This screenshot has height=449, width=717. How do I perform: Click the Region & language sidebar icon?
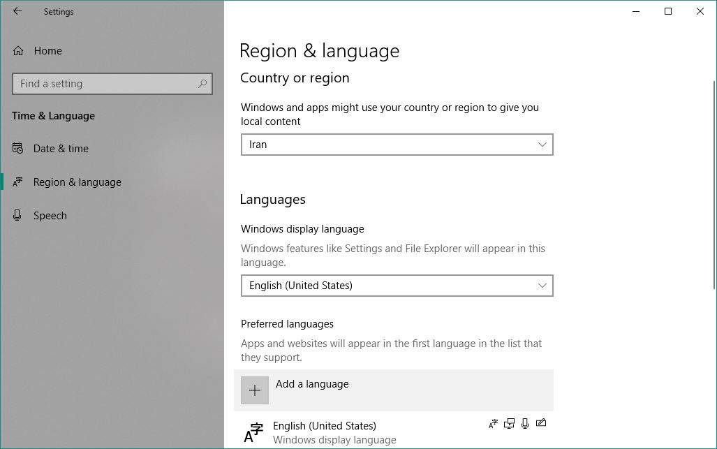(x=17, y=182)
